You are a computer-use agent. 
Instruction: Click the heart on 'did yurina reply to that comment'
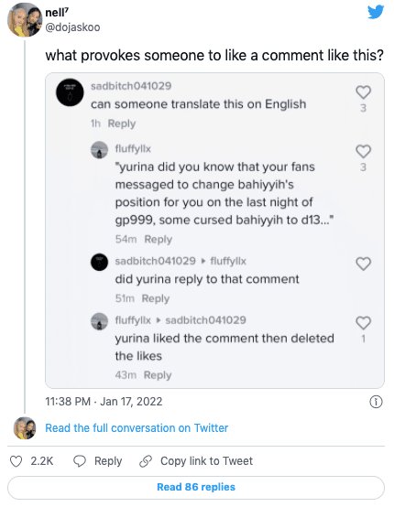tap(363, 264)
